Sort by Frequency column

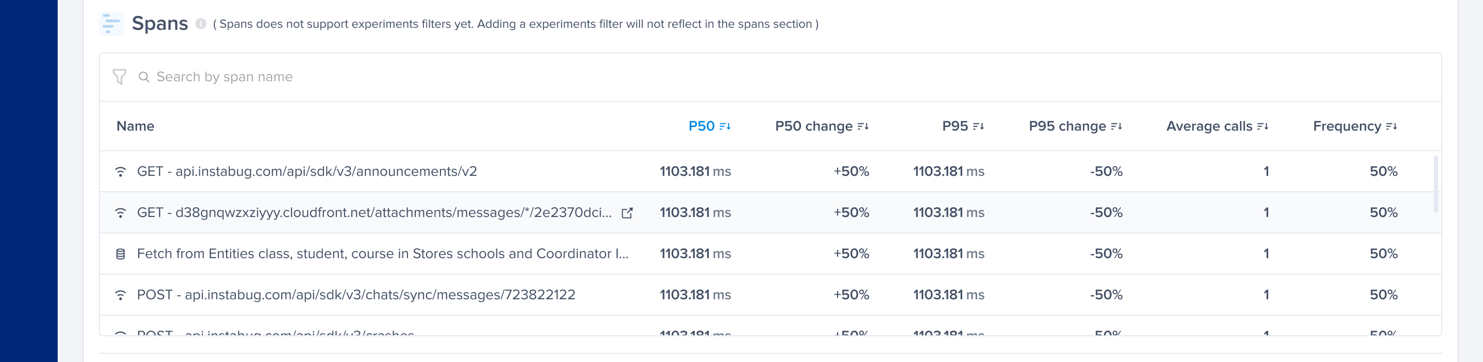click(x=1354, y=126)
